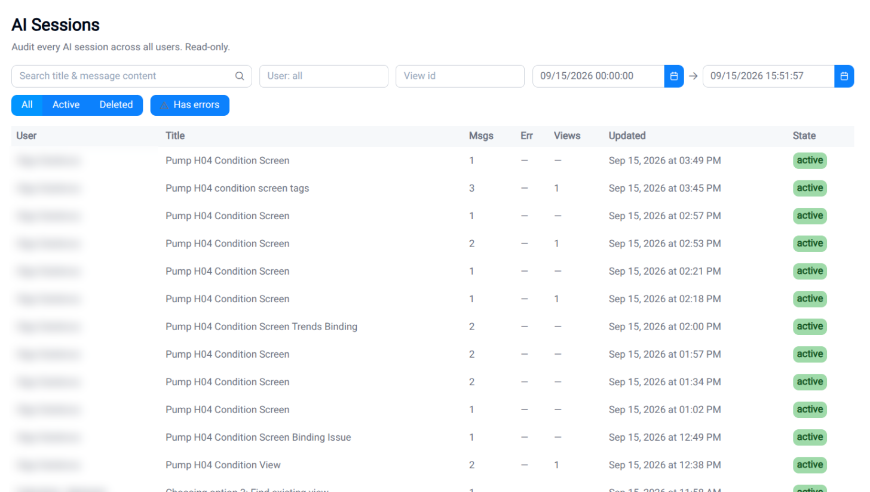The height and width of the screenshot is (492, 870).
Task: Sort by the Views column header
Action: (567, 136)
